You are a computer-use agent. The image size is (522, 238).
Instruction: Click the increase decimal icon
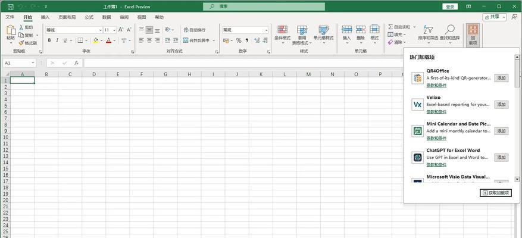pyautogui.click(x=257, y=40)
